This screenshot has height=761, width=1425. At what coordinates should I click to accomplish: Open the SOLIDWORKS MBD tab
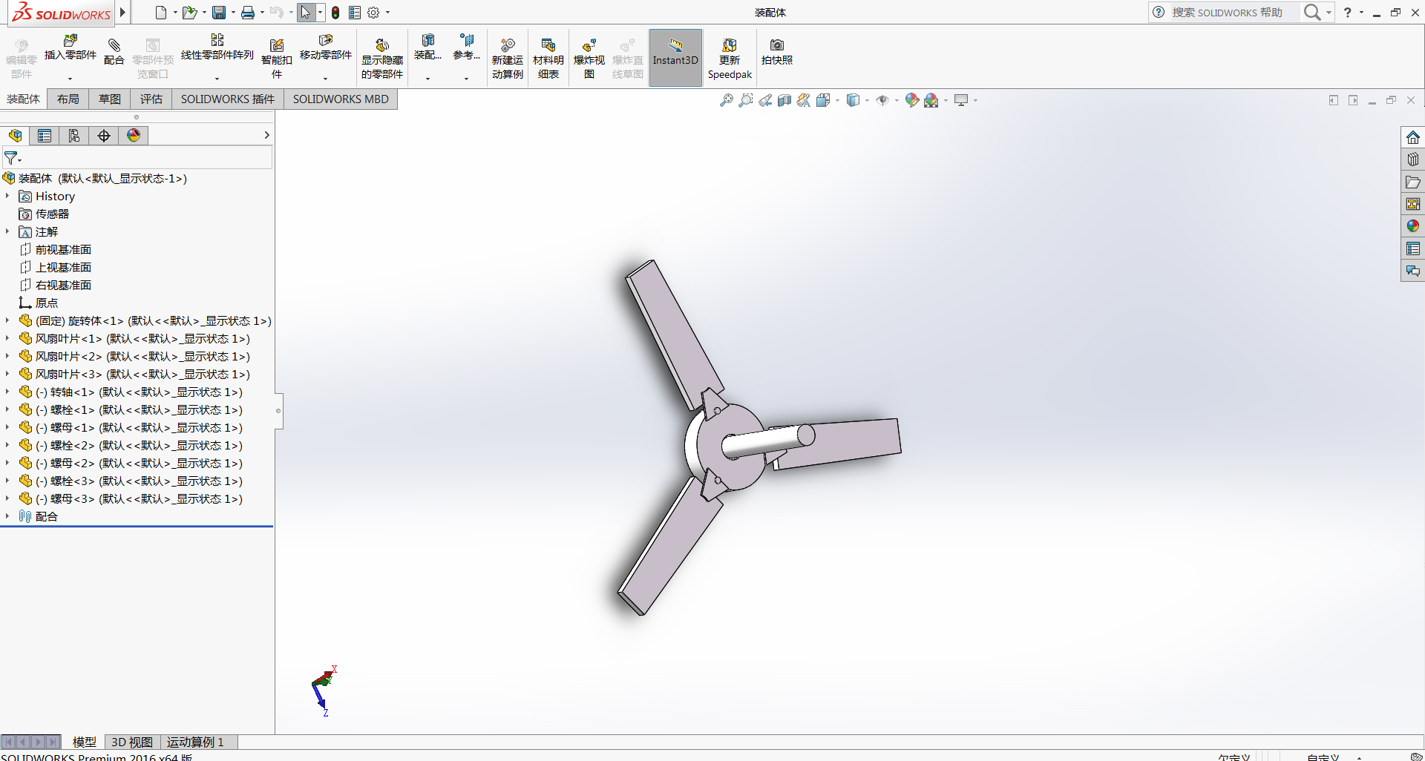pyautogui.click(x=341, y=99)
